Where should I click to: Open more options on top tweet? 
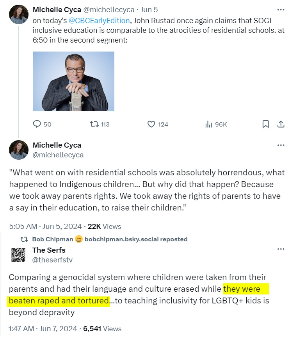pos(281,9)
